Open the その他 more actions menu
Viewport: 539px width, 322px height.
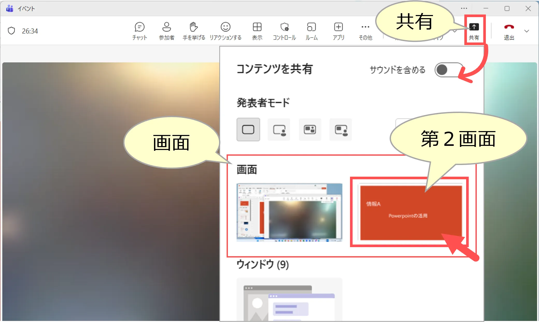point(365,31)
